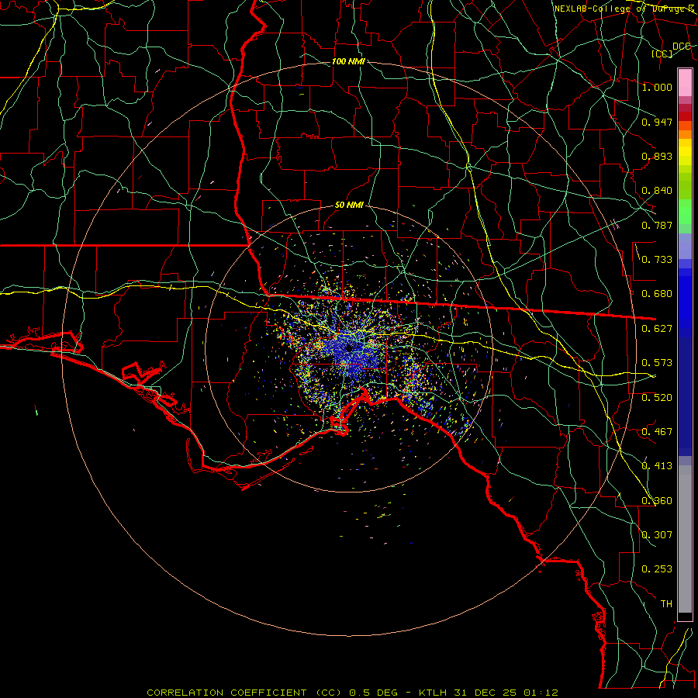Screen dimensions: 698x698
Task: Click the 0.733 scale value
Action: click(x=657, y=260)
